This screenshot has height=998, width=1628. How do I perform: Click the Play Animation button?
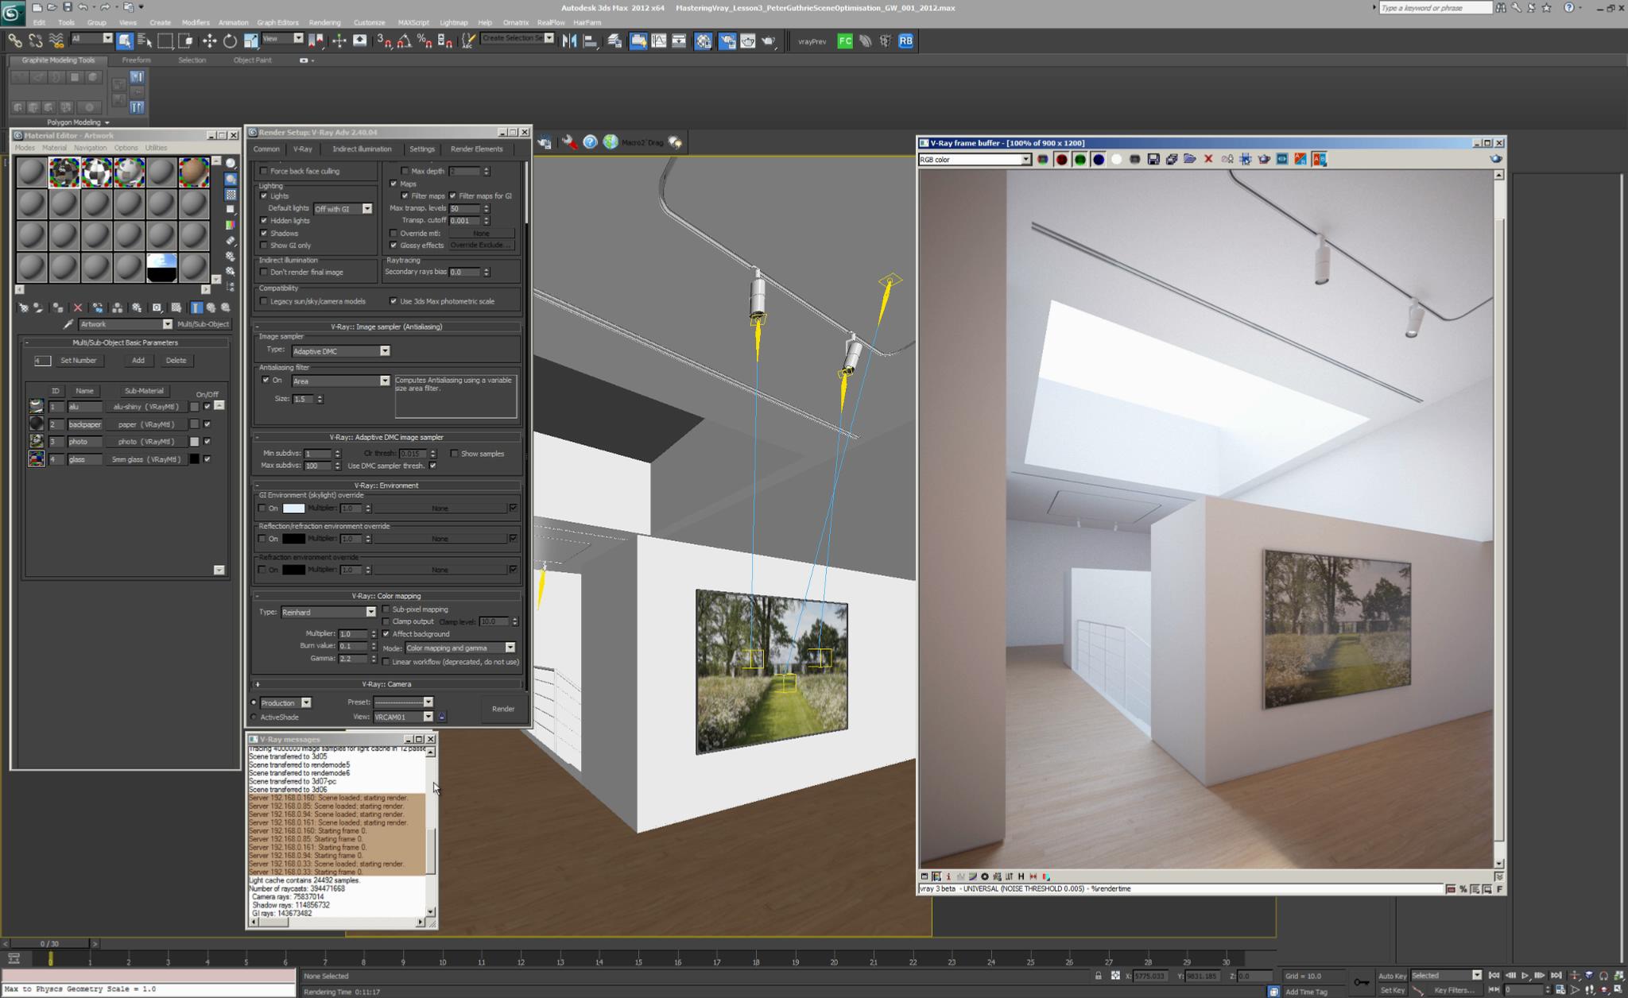click(1525, 976)
